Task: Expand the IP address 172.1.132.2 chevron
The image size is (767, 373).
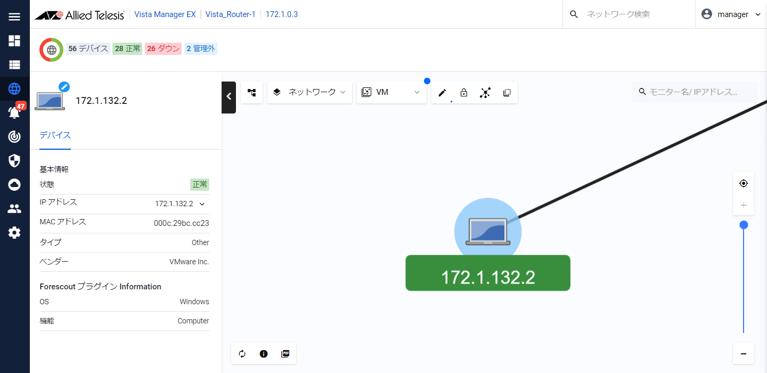Action: 202,204
